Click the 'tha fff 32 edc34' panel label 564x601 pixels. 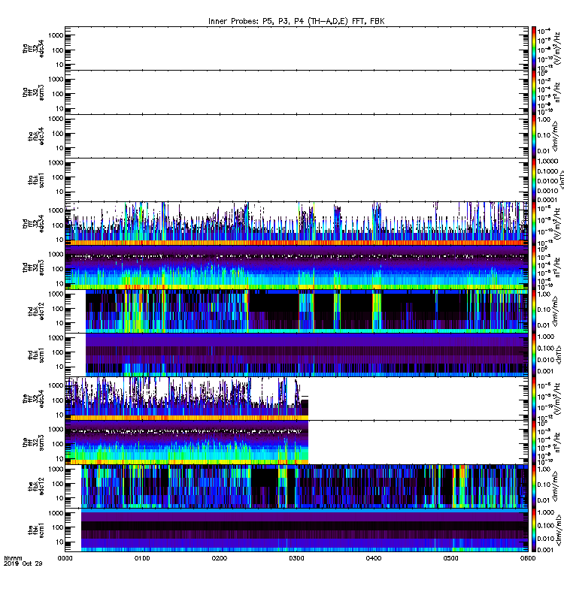tap(33, 49)
